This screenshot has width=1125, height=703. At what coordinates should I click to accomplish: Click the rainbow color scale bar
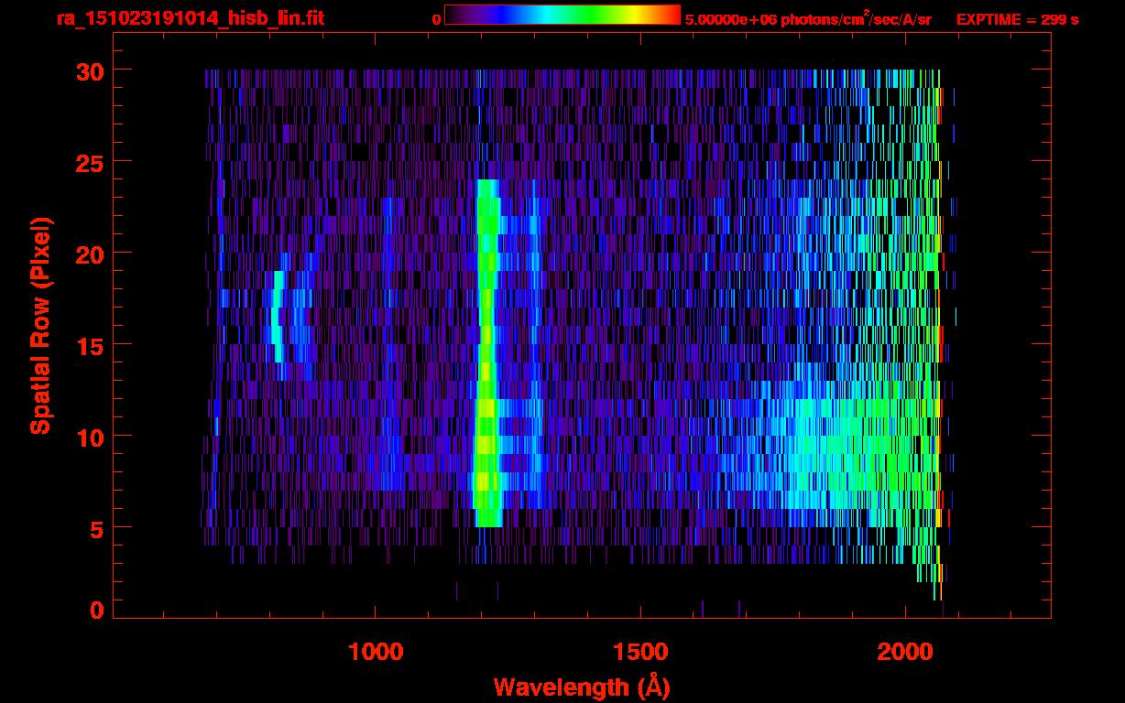coord(562,15)
